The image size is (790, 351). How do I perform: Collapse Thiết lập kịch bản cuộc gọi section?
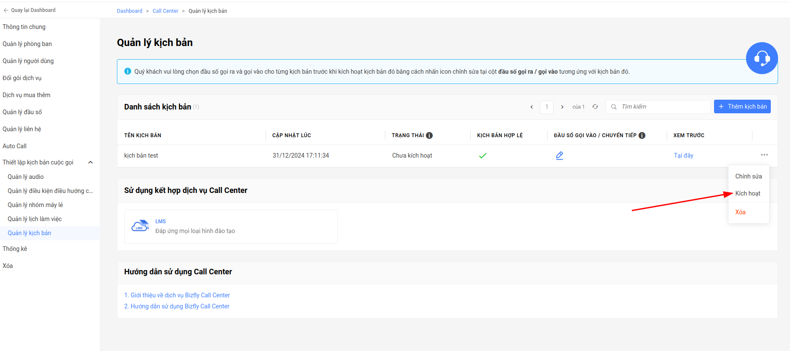pos(90,162)
